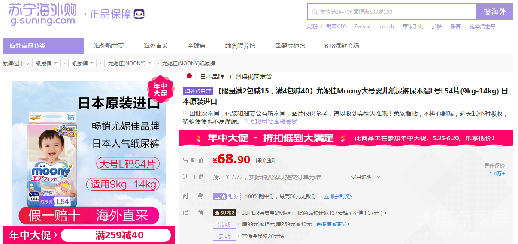
Task: Click the 广州保税区发货 text
Action: click(x=251, y=77)
